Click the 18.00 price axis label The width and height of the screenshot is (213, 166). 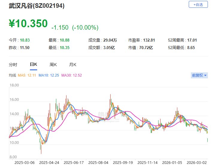tap(14, 85)
